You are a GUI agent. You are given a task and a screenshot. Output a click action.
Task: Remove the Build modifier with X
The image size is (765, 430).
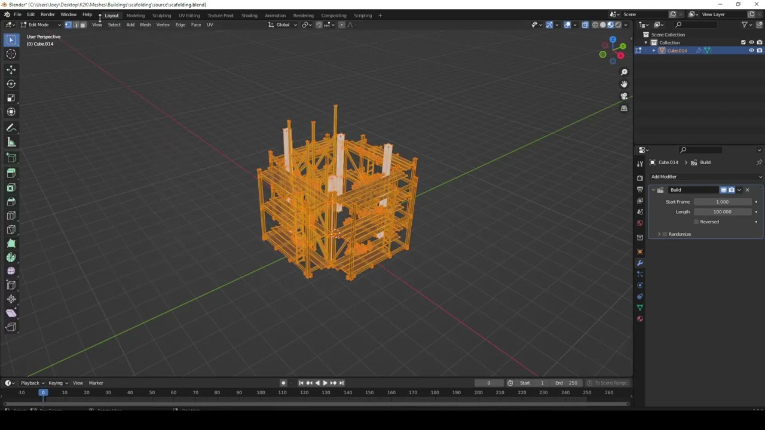[747, 190]
